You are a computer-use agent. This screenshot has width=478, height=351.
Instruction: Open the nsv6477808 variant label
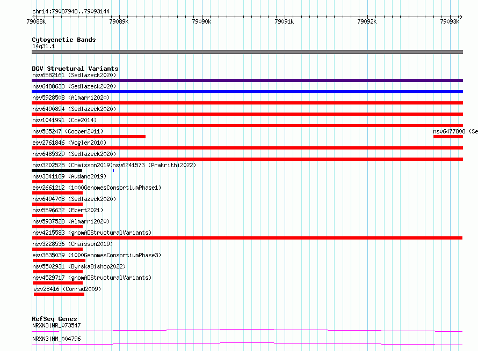coord(455,131)
